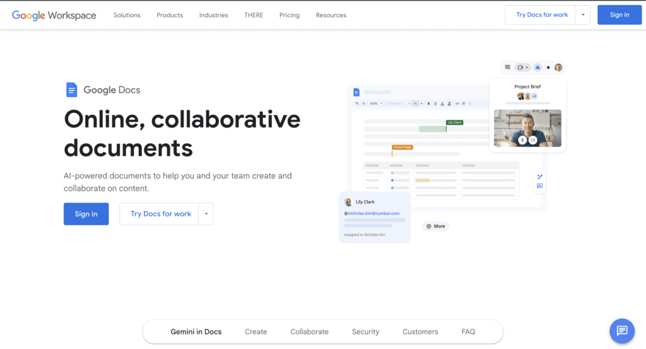Click the Aaron Page orange cursor tag
This screenshot has width=646, height=349.
[402, 147]
